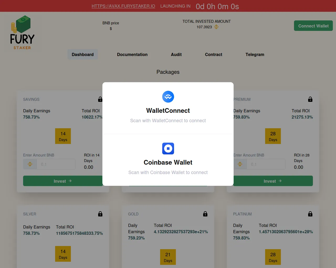Click the Coinbase Wallet logo icon

[x=168, y=148]
